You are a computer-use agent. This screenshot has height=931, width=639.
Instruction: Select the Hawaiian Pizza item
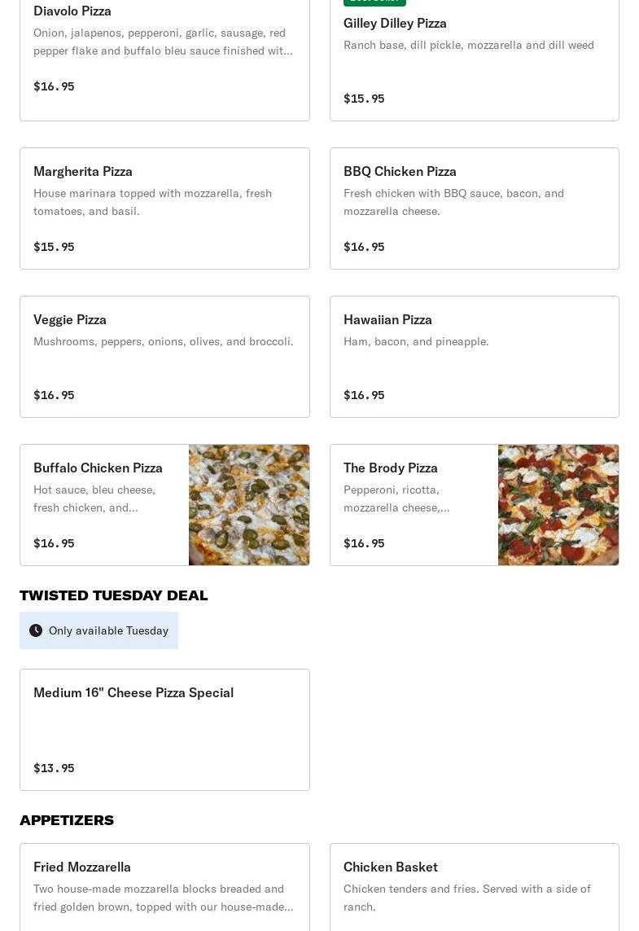pos(475,357)
